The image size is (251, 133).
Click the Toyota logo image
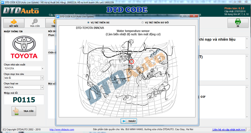pos(24,47)
